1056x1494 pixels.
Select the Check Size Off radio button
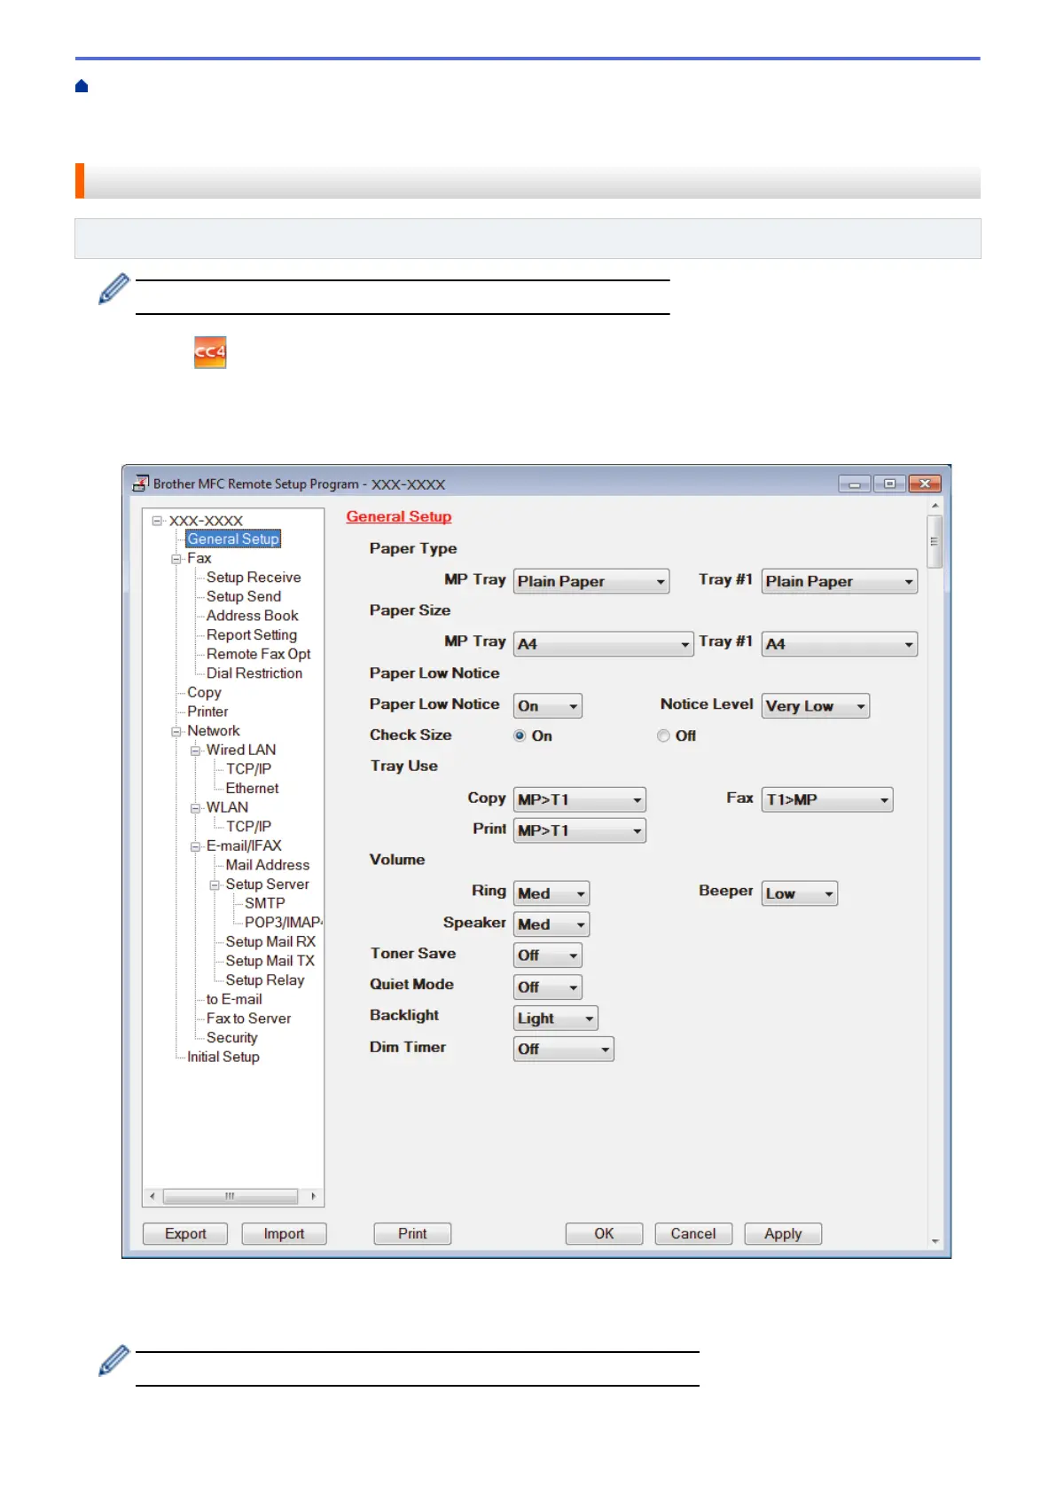tap(663, 735)
